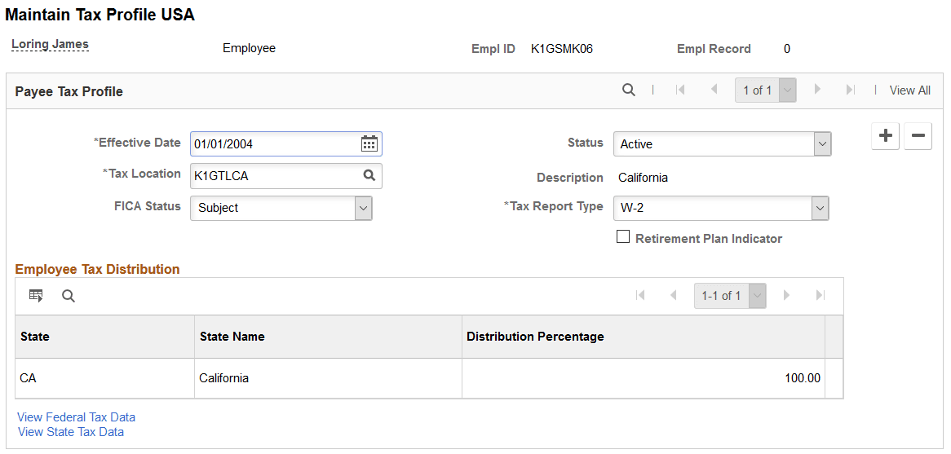This screenshot has height=454, width=951.
Task: Click the Employee Tax Distribution find icon
Action: (69, 296)
